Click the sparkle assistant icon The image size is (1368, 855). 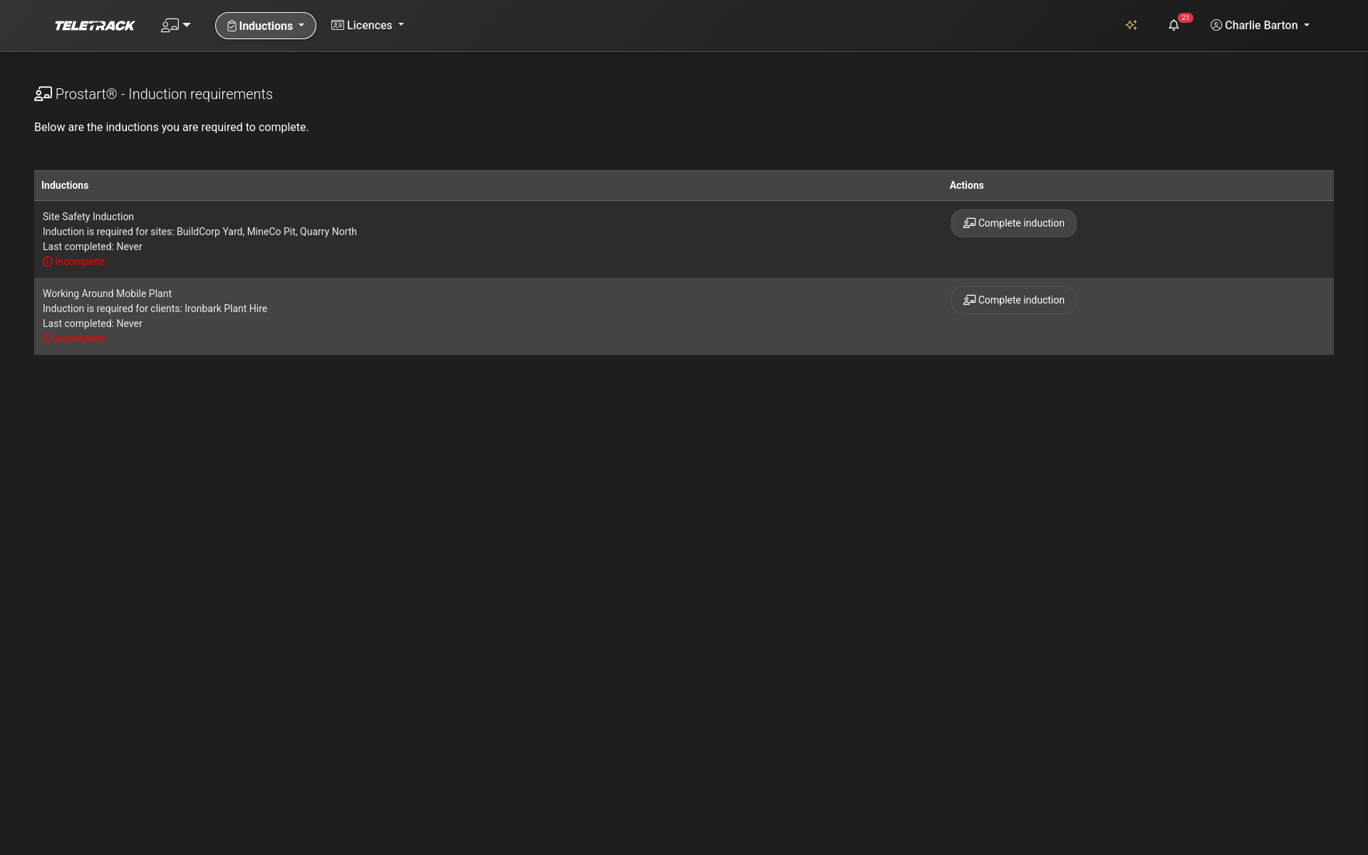(1131, 25)
